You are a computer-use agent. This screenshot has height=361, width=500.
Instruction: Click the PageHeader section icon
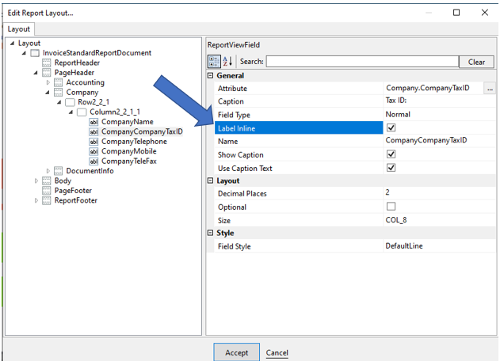47,73
